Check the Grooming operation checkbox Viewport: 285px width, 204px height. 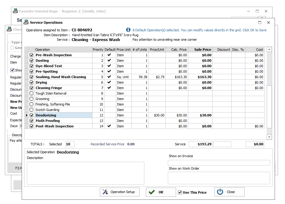32,99
